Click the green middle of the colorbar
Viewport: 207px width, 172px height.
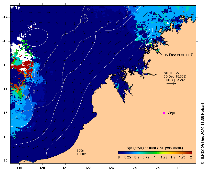tap(155, 153)
